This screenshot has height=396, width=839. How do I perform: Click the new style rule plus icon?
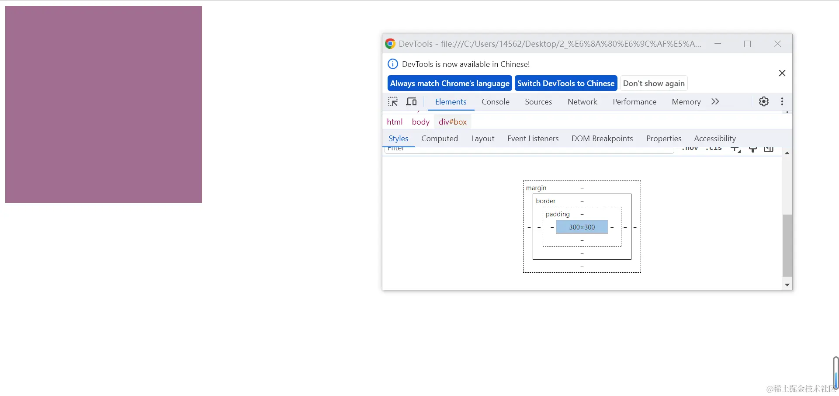point(735,149)
